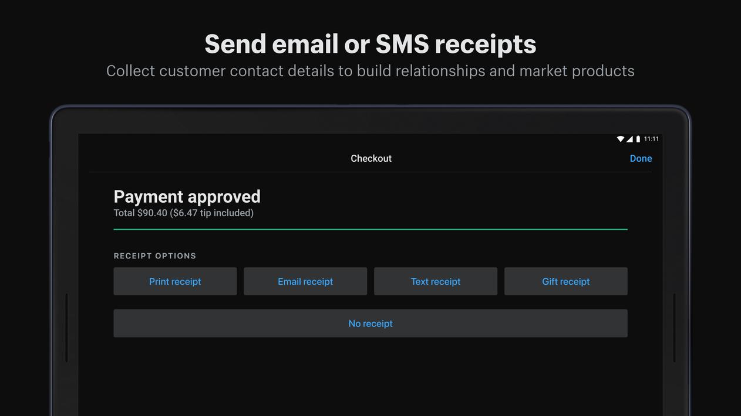741x416 pixels.
Task: Send a Text receipt
Action: tap(436, 281)
